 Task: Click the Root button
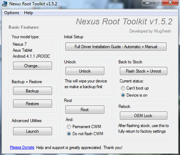pyautogui.click(x=85, y=110)
